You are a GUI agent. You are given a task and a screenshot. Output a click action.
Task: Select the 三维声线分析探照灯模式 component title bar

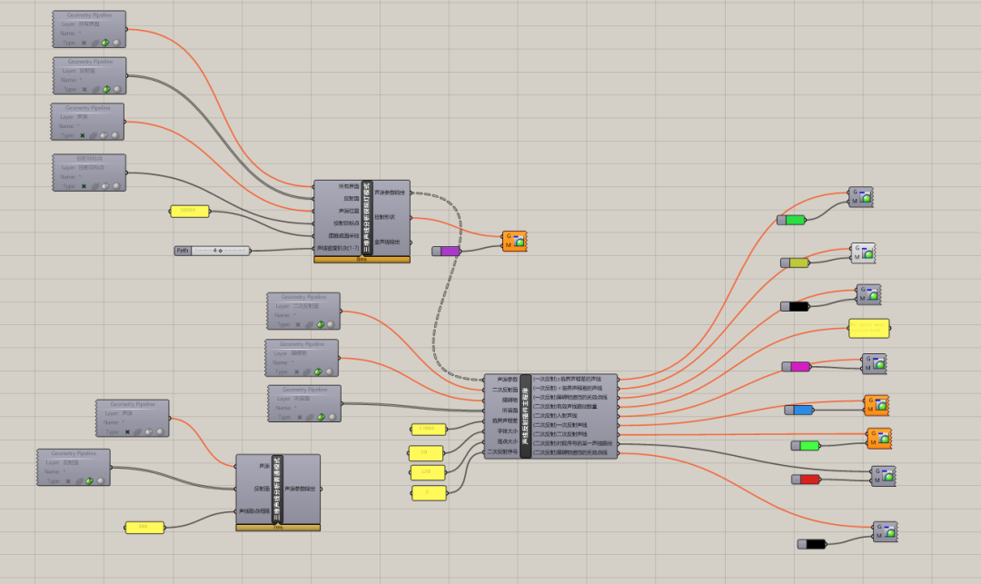click(x=367, y=218)
